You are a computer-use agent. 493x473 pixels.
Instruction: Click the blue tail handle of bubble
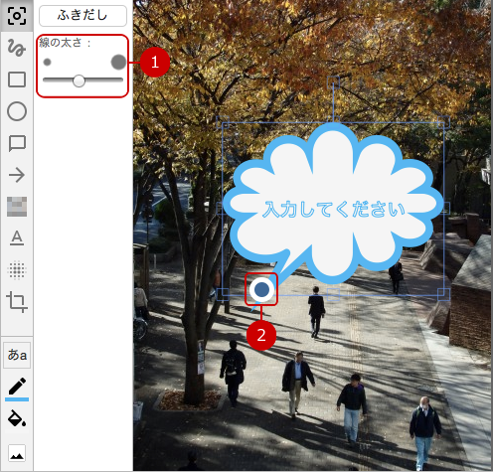coord(261,289)
